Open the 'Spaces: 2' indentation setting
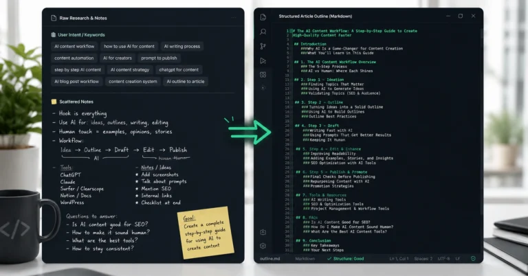This screenshot has height=276, width=528. click(x=423, y=259)
